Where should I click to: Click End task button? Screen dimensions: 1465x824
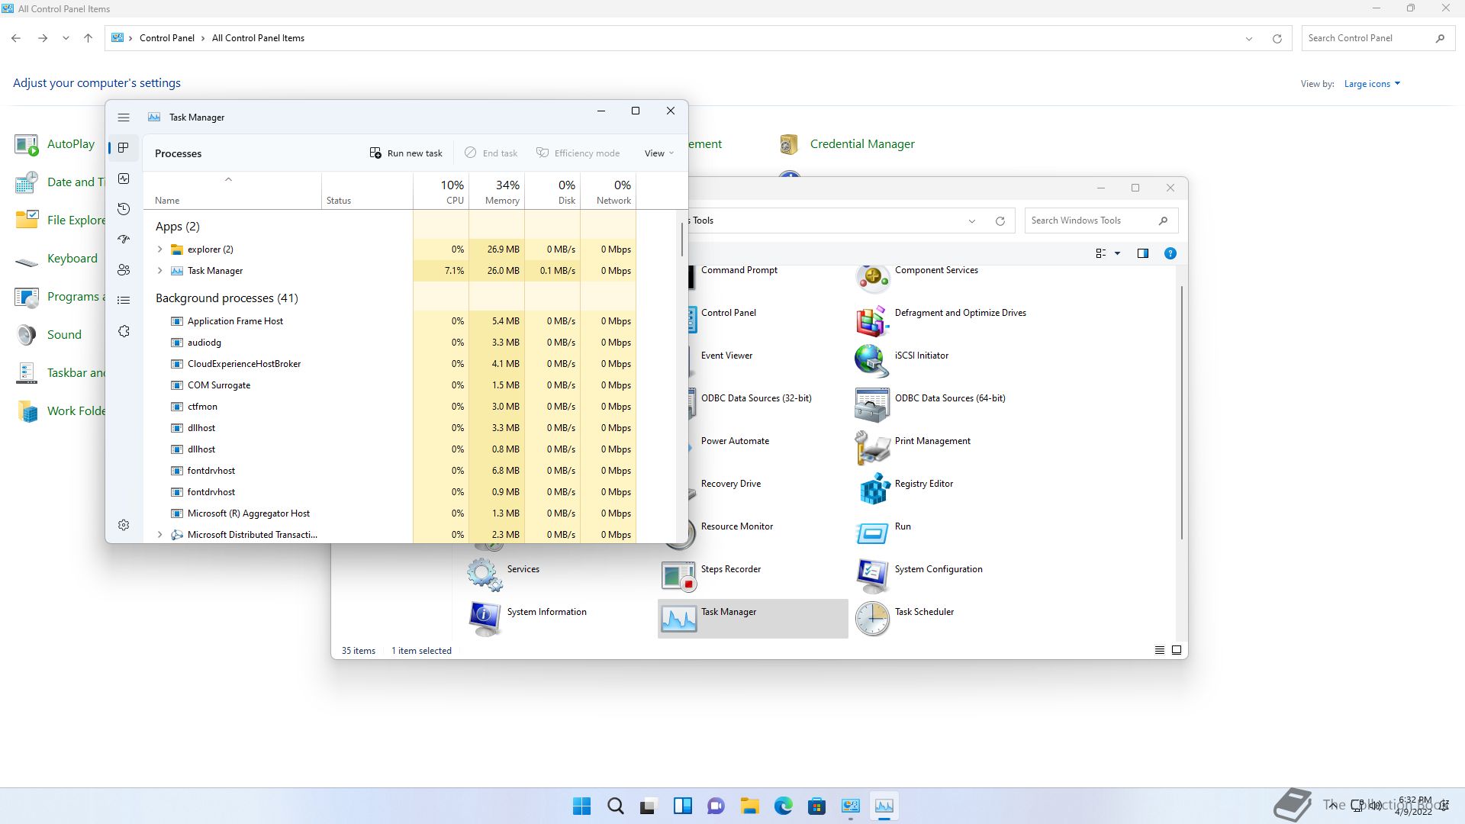[491, 153]
